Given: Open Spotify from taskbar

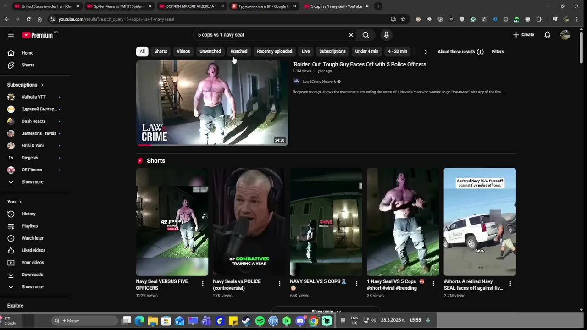Looking at the screenshot, I should pyautogui.click(x=260, y=321).
